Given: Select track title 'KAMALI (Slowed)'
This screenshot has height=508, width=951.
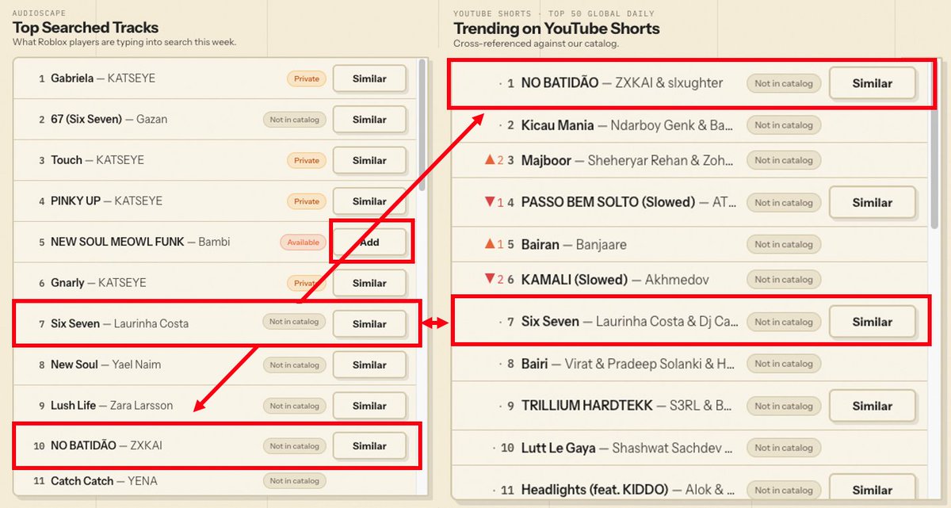Looking at the screenshot, I should [x=575, y=280].
